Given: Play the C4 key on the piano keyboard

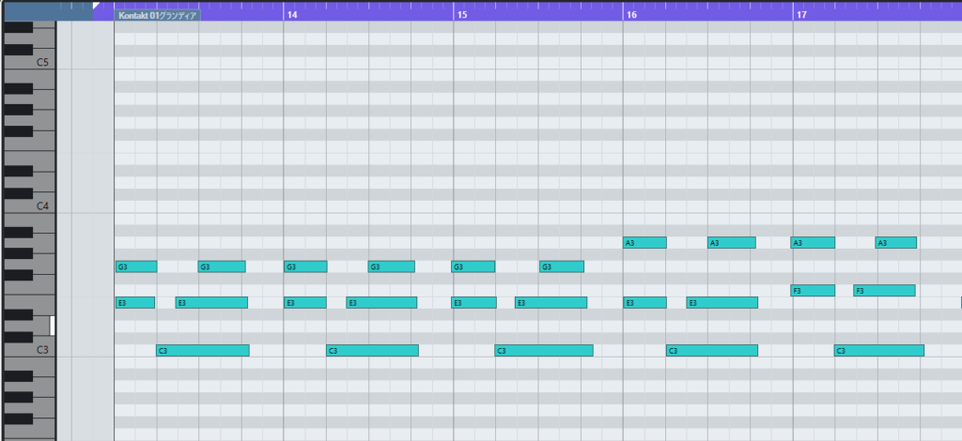Looking at the screenshot, I should click(28, 205).
